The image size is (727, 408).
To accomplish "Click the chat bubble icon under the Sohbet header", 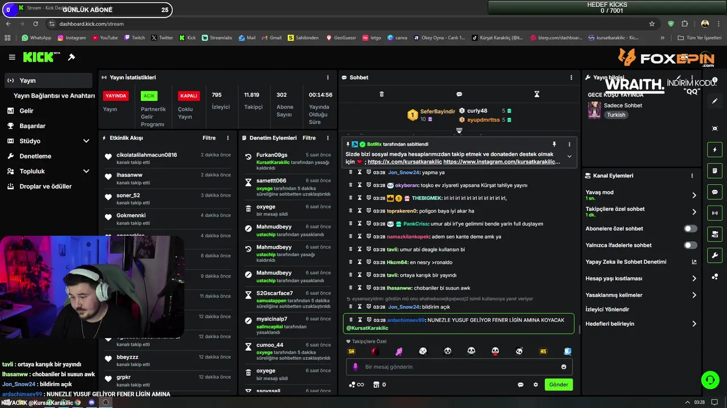I will (459, 94).
